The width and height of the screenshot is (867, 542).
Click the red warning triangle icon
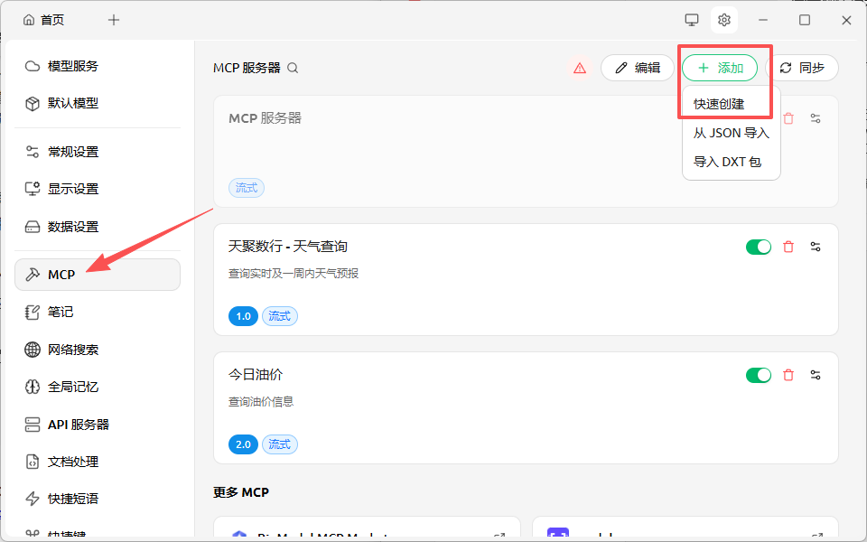579,67
